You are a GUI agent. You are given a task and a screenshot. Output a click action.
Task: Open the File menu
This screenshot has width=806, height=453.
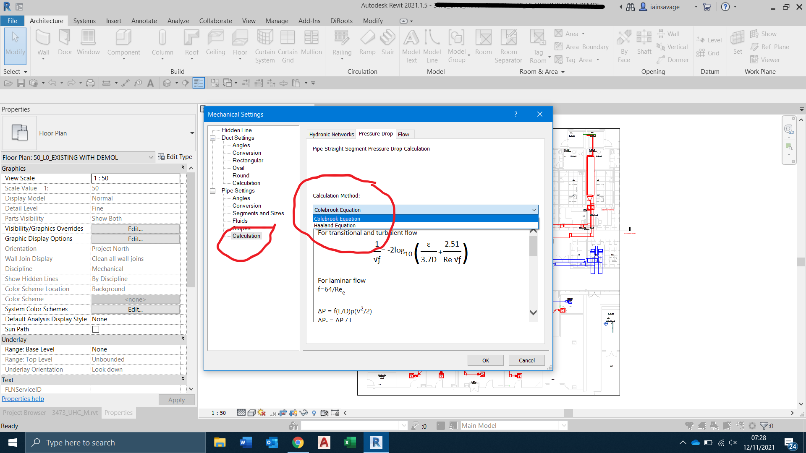(12, 21)
